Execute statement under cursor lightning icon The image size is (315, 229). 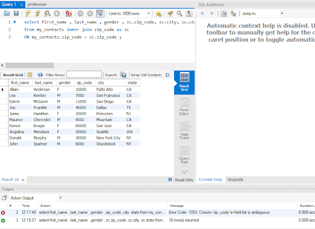(x=38, y=14)
